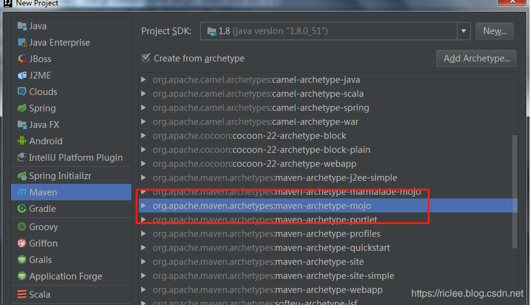Select maven-archetype-webapp row
The width and height of the screenshot is (530, 305).
328,290
